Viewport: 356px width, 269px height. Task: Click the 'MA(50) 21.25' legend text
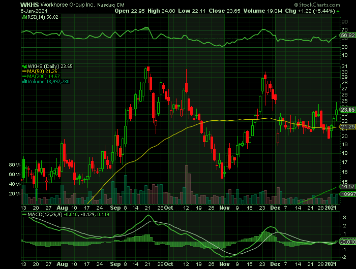[42, 72]
